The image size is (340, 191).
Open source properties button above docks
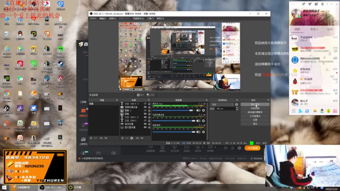[x=141, y=95]
